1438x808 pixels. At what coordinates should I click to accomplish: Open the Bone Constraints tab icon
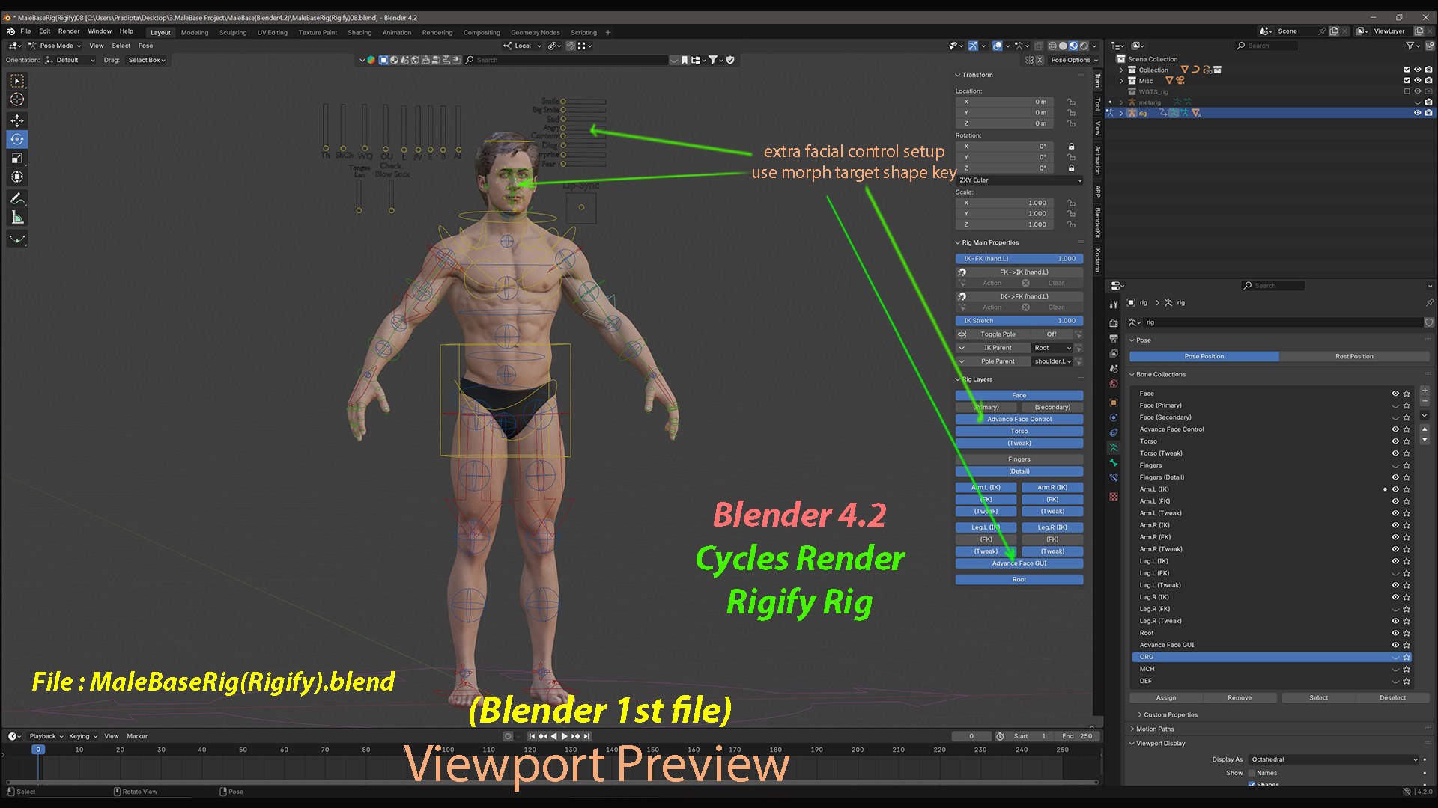[1114, 477]
